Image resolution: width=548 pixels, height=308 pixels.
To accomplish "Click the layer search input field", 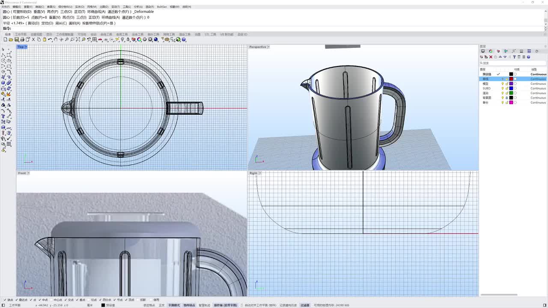I will pyautogui.click(x=512, y=63).
